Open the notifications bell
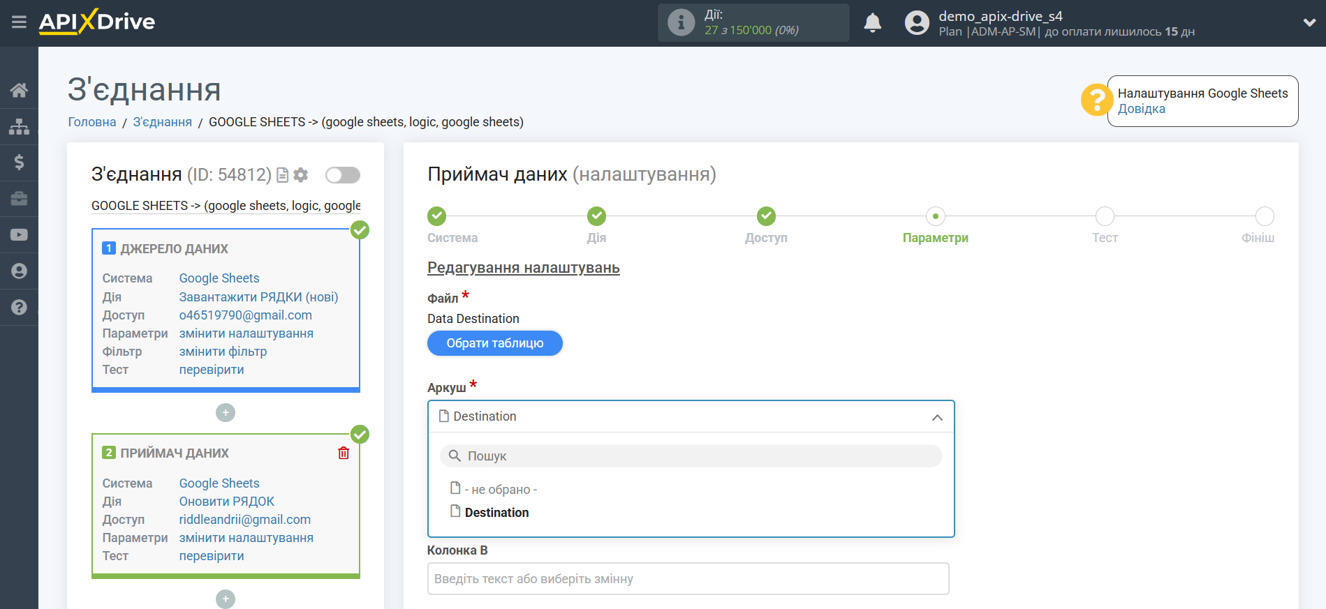This screenshot has height=609, width=1326. pos(872,23)
